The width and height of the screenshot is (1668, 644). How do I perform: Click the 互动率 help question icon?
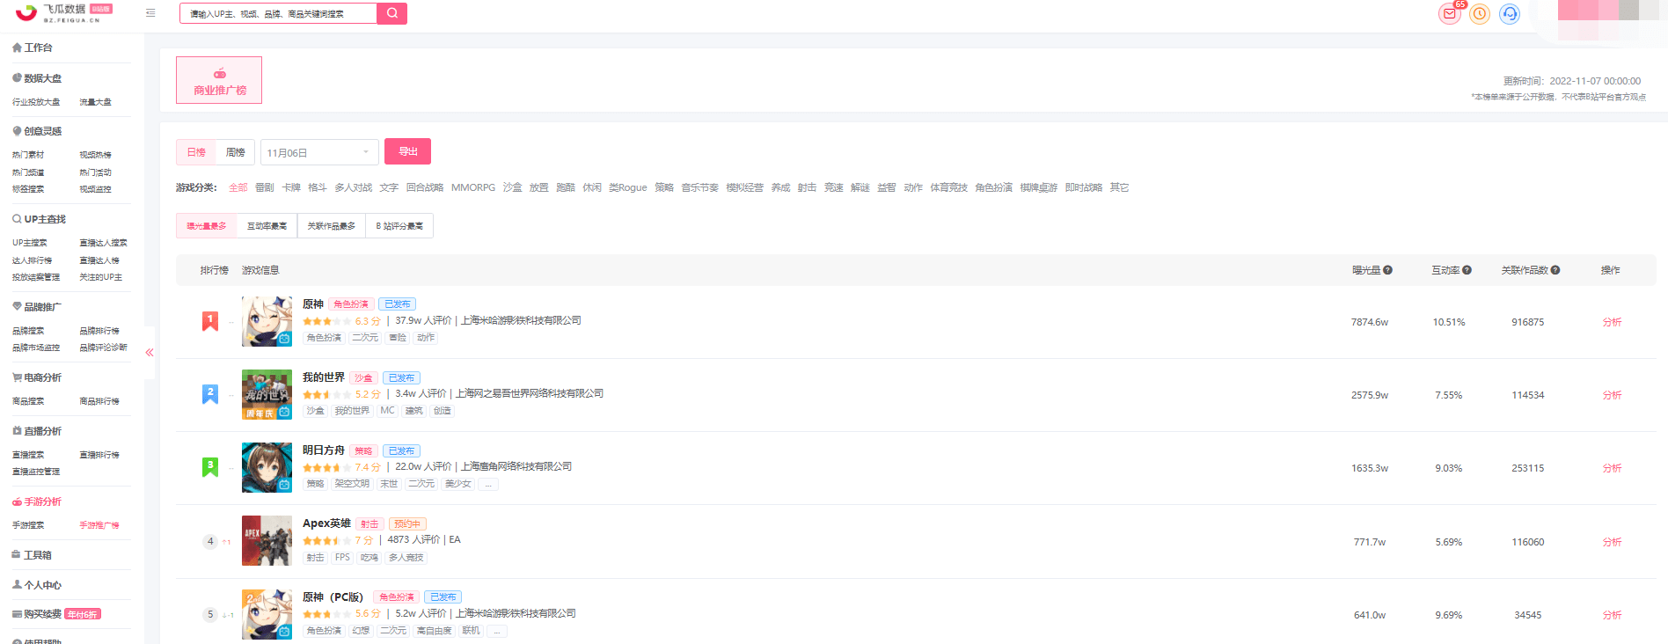1467,270
